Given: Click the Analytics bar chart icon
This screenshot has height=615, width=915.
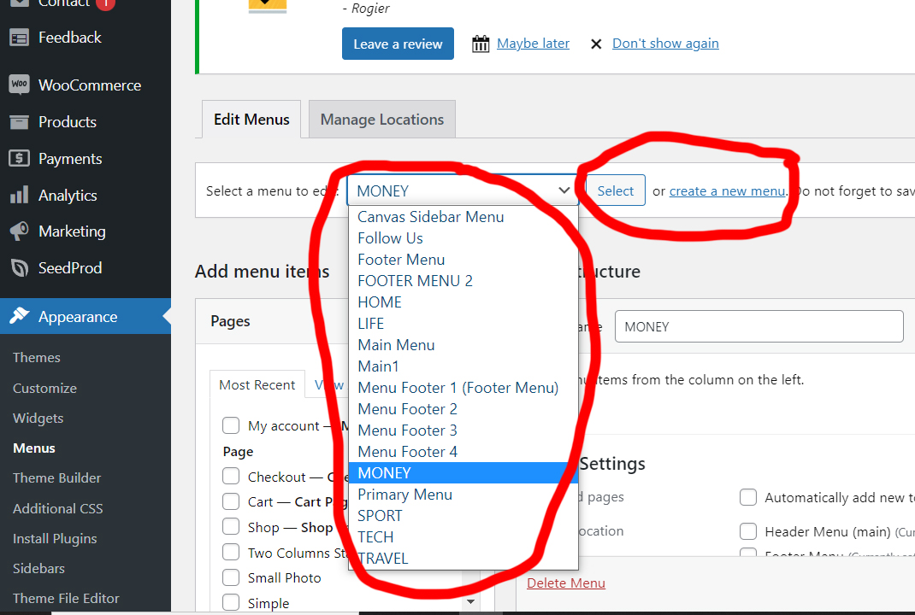Looking at the screenshot, I should click(20, 195).
